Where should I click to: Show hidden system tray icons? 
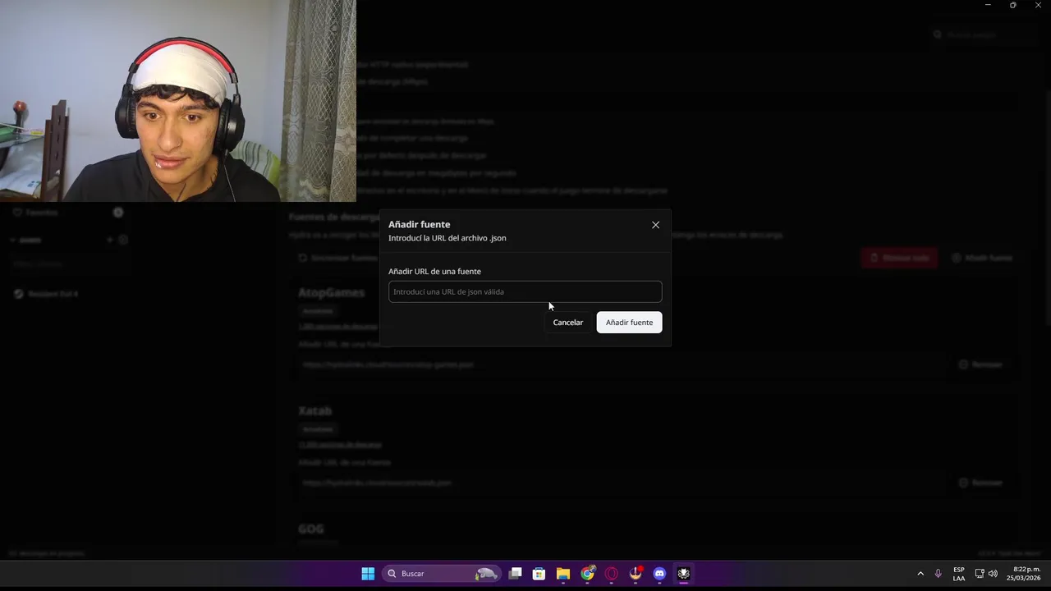pyautogui.click(x=920, y=574)
